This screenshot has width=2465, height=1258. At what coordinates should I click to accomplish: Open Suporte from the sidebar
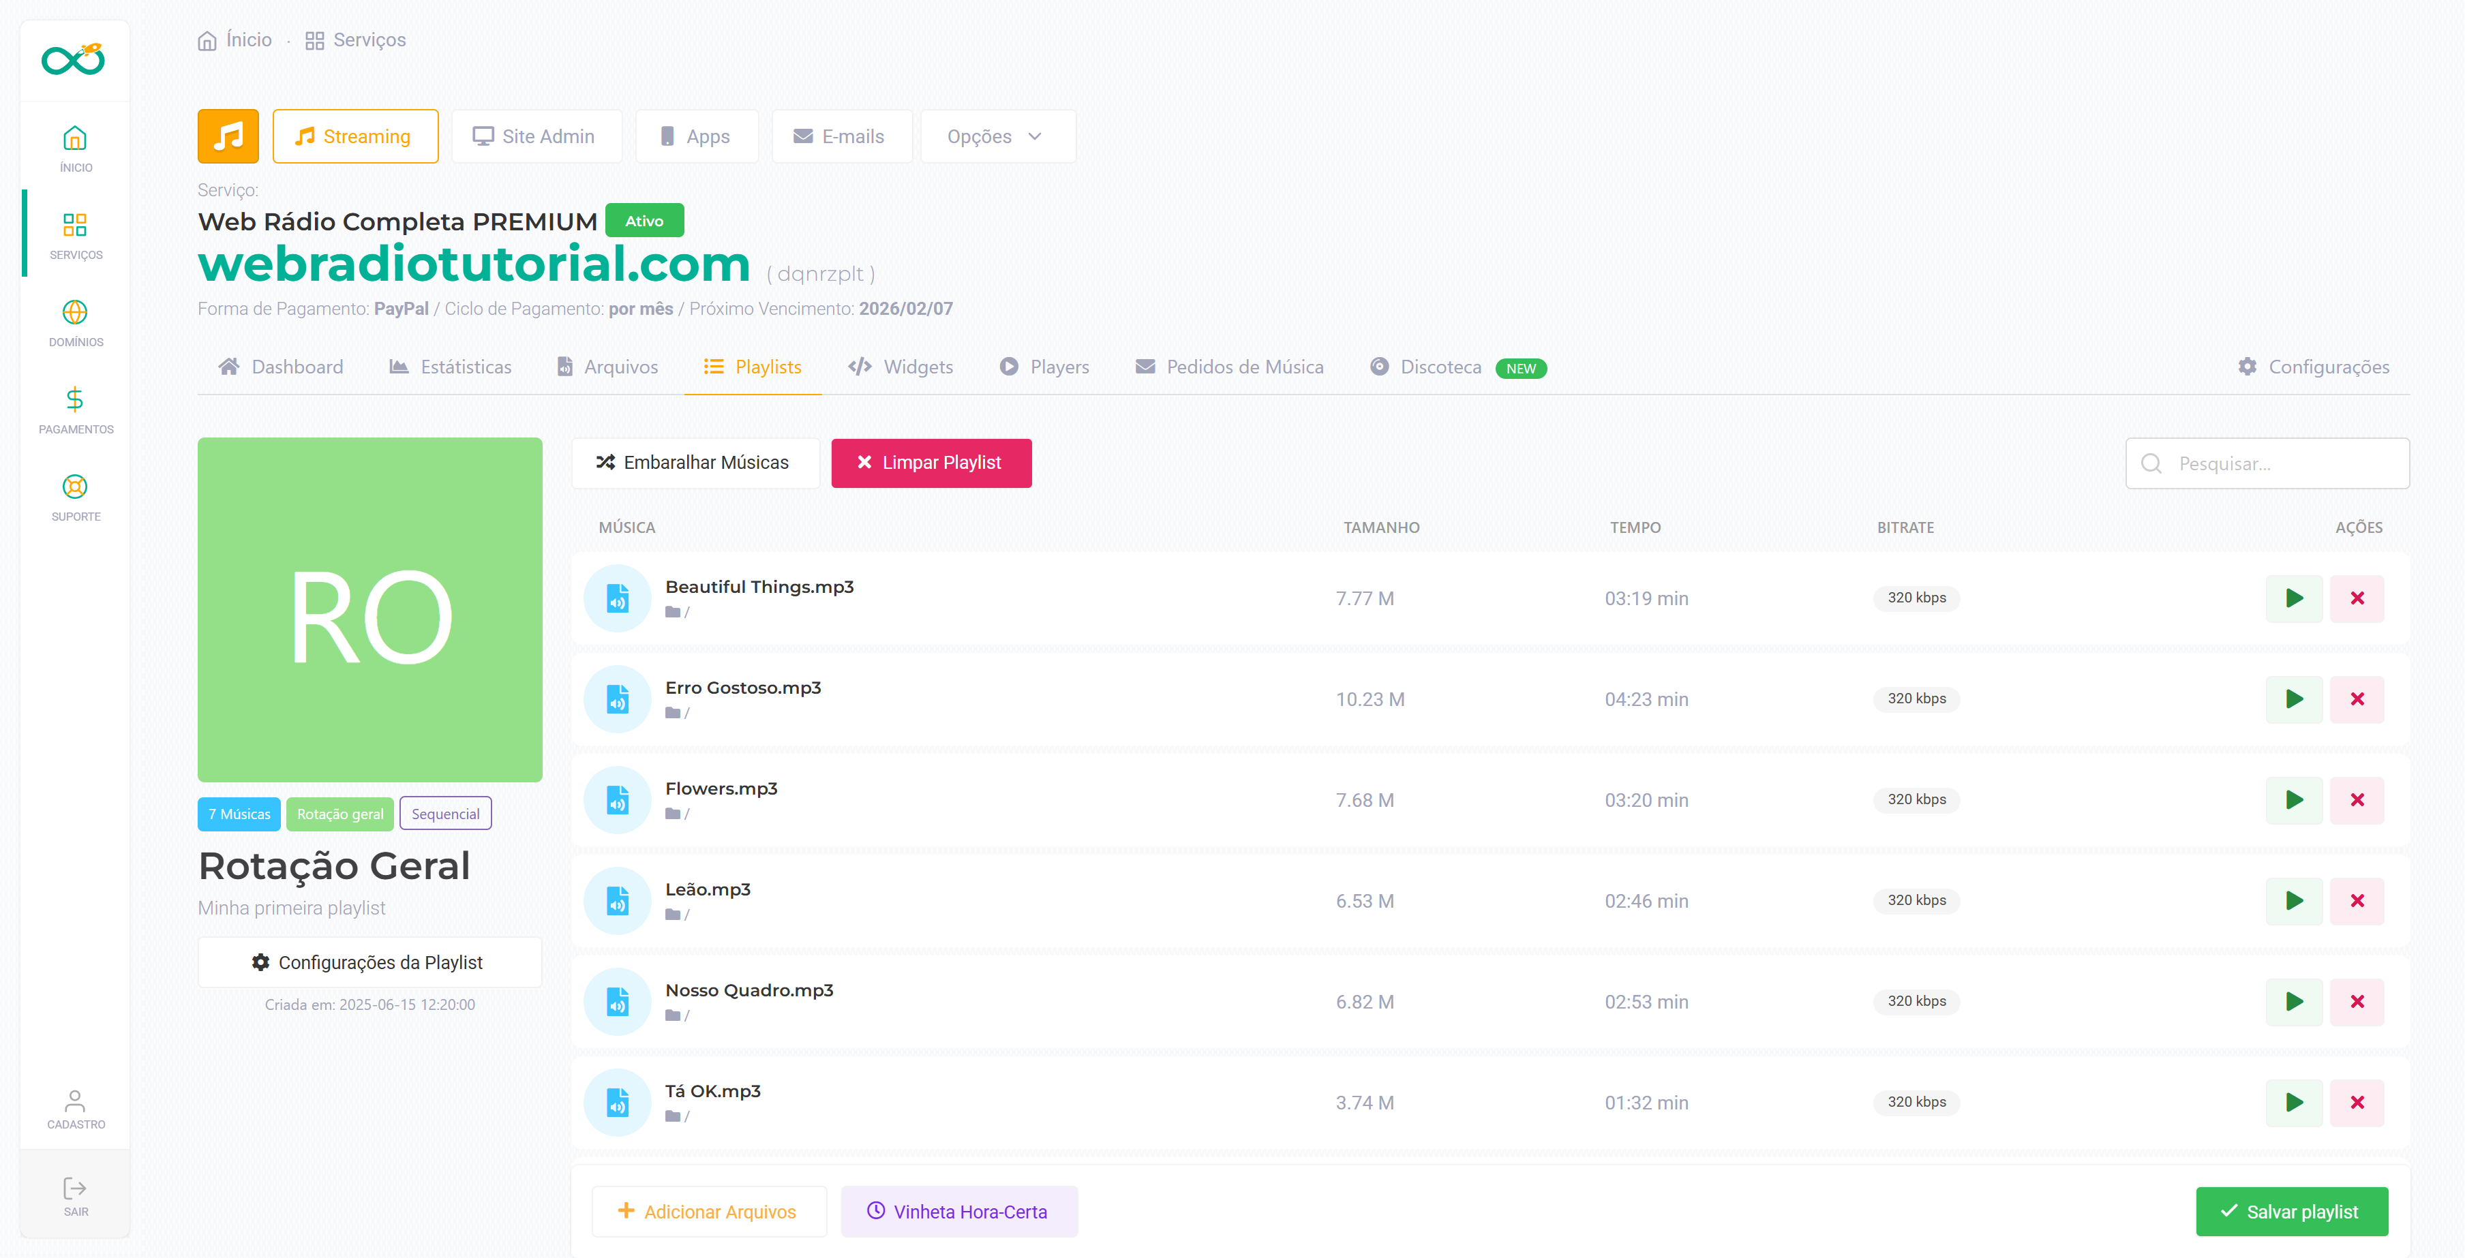pyautogui.click(x=76, y=497)
